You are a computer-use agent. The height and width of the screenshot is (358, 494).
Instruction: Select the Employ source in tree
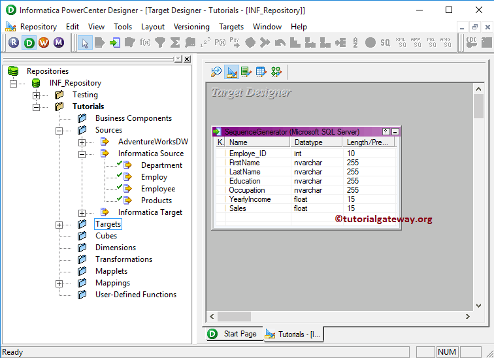154,177
